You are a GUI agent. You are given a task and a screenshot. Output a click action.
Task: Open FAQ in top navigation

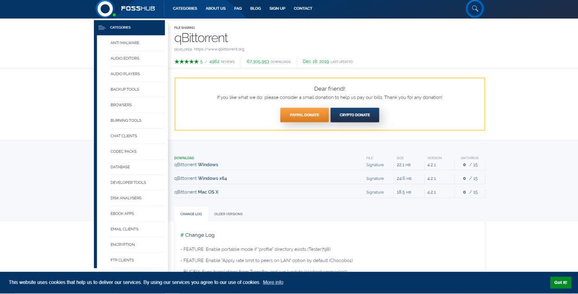[x=238, y=9]
